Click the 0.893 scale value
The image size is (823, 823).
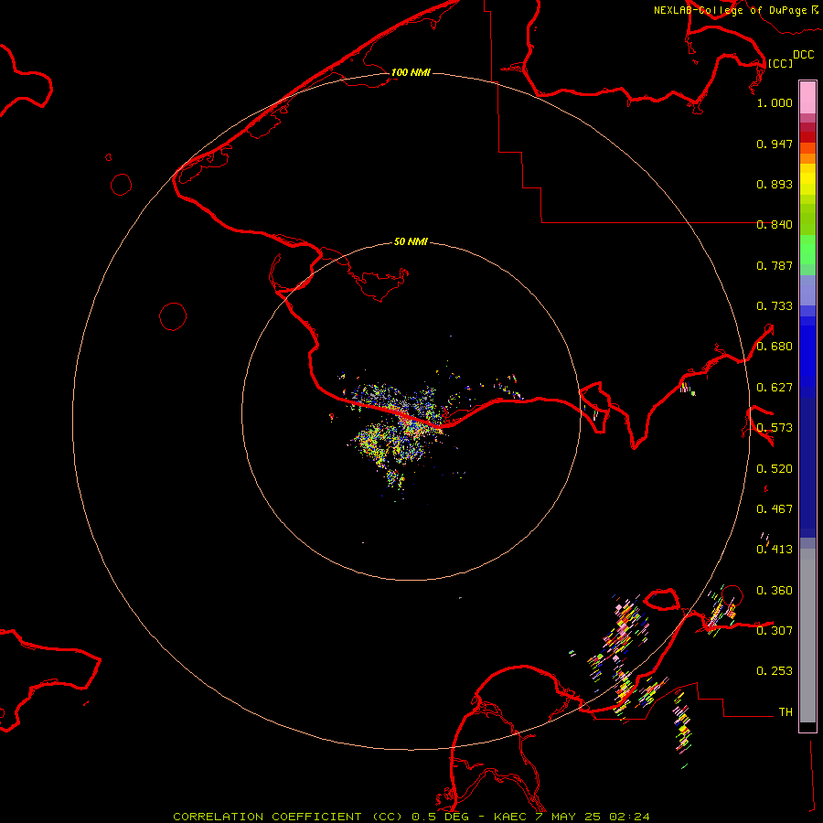tap(775, 184)
